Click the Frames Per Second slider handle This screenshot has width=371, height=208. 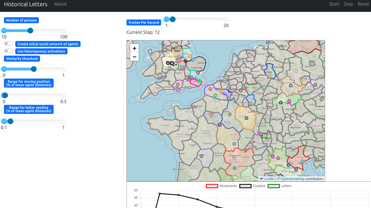pos(173,19)
